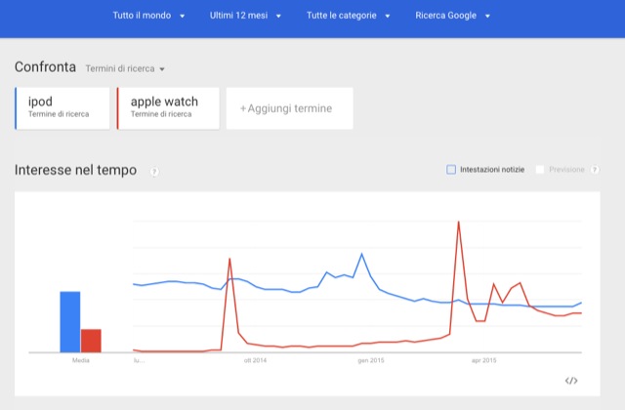Viewport: 625px width, 410px height.
Task: Select the apple watch search term card
Action: [x=167, y=107]
